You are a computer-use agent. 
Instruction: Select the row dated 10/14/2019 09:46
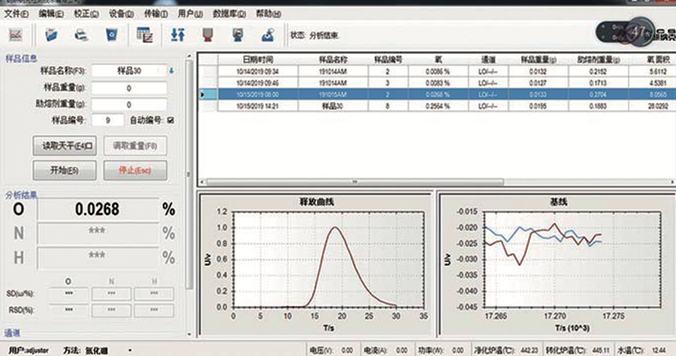pos(437,82)
